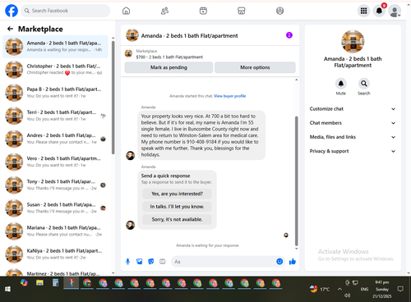411x302 pixels.
Task: Send quick response 'In talks. I'll let you know.'
Action: pyautogui.click(x=177, y=207)
